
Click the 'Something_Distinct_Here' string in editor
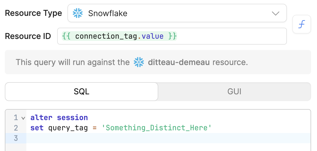coord(157,128)
